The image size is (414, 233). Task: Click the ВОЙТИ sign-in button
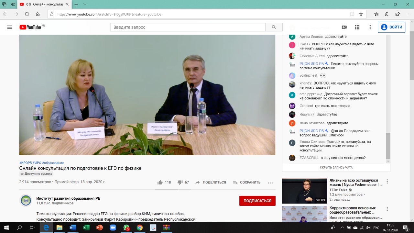(x=391, y=27)
